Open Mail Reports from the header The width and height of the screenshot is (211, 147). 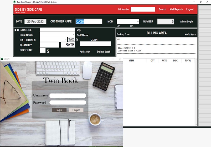[176, 9]
